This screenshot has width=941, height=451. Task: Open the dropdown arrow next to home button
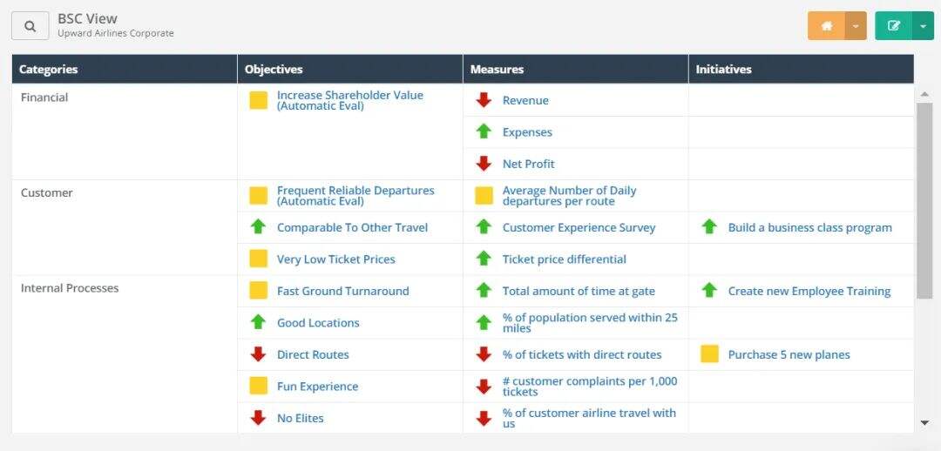(x=856, y=26)
